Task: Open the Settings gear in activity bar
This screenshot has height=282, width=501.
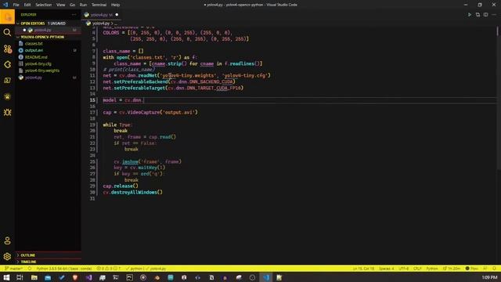Action: pyautogui.click(x=7, y=256)
